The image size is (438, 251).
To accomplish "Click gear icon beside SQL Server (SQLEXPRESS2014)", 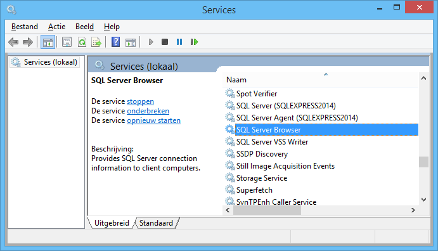I will coord(230,105).
